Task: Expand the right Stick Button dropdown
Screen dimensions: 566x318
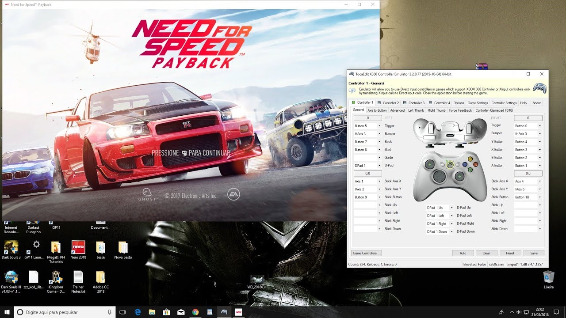Action: 539,197
